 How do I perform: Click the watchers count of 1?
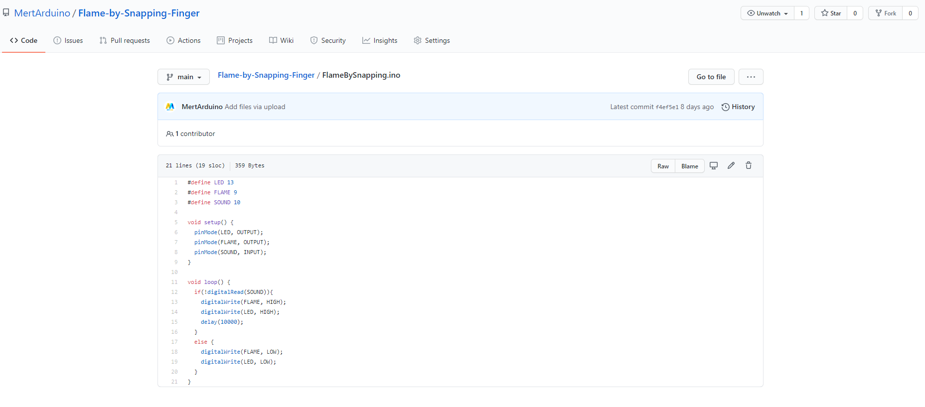(801, 13)
